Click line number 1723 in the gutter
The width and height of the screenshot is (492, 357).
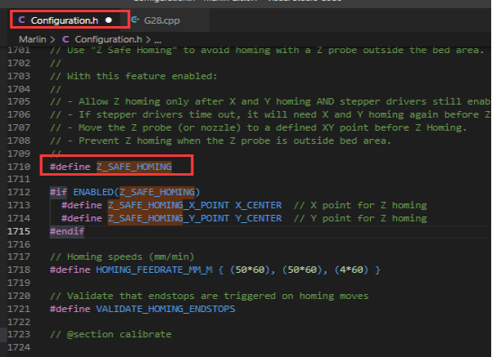click(x=19, y=334)
